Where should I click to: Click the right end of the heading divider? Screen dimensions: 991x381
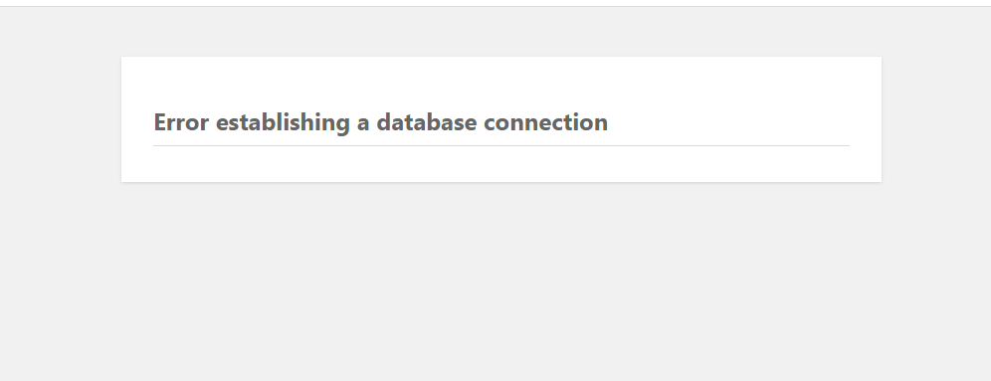[846, 145]
